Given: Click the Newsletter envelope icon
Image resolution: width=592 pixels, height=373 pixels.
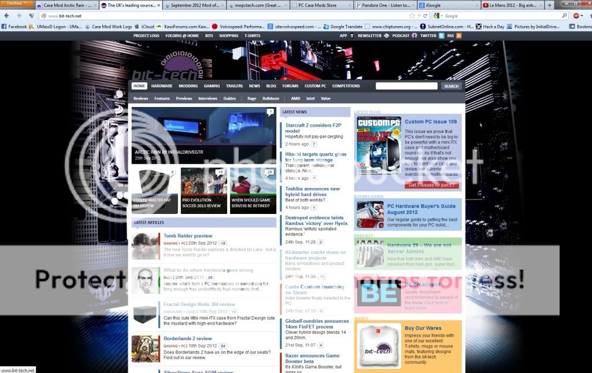Looking at the screenshot, I should pyautogui.click(x=386, y=35).
